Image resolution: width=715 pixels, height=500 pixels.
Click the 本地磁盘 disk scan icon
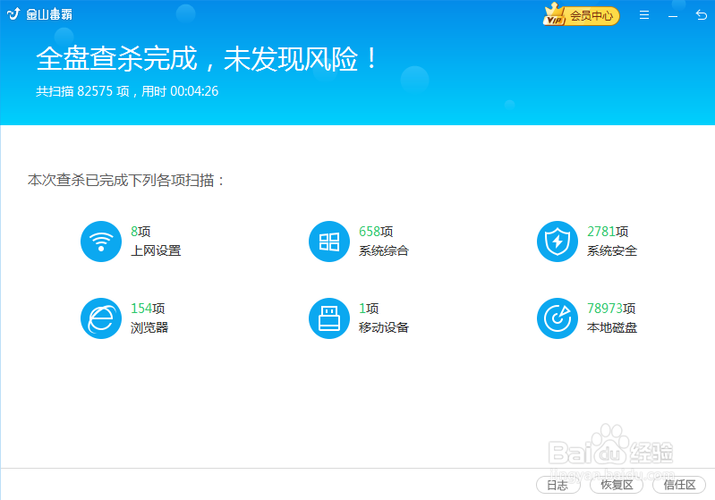click(558, 318)
